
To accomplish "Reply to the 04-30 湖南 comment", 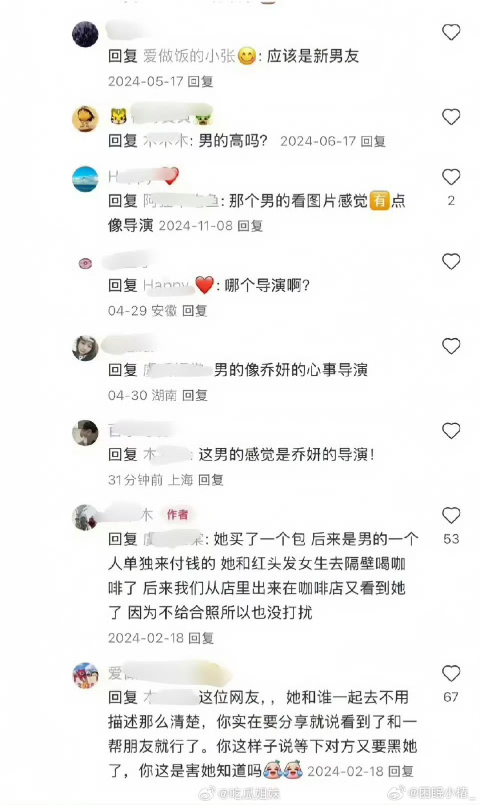I will click(x=194, y=396).
